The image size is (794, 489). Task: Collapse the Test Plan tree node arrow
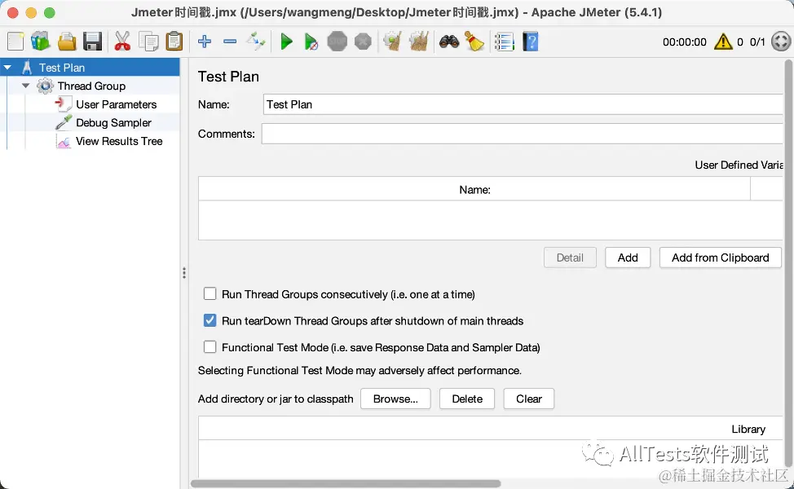[7, 68]
